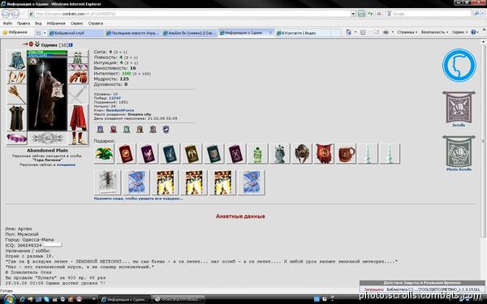Screen dimensions: 487x304
Task: Click the red pants equipment slot
Action: tap(78, 118)
